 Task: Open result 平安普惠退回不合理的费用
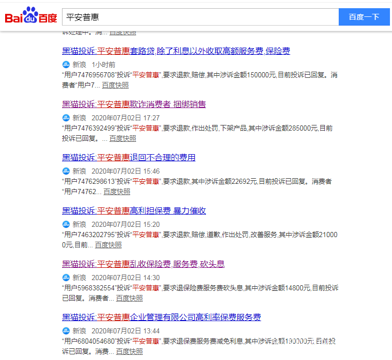(x=129, y=157)
